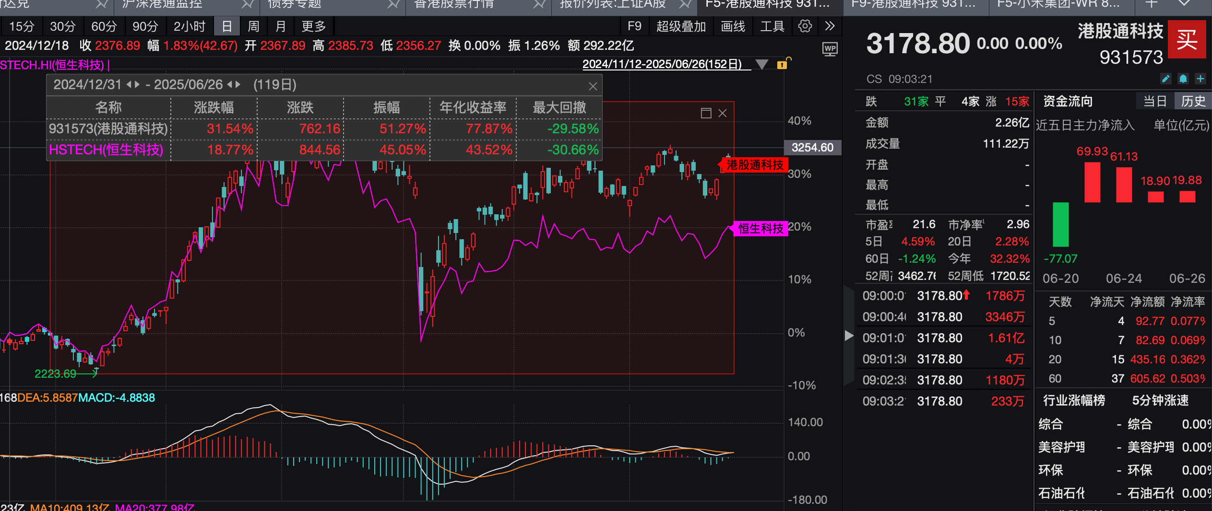This screenshot has width=1212, height=511.
Task: Expand more toolbar options via the » icon
Action: click(x=830, y=26)
